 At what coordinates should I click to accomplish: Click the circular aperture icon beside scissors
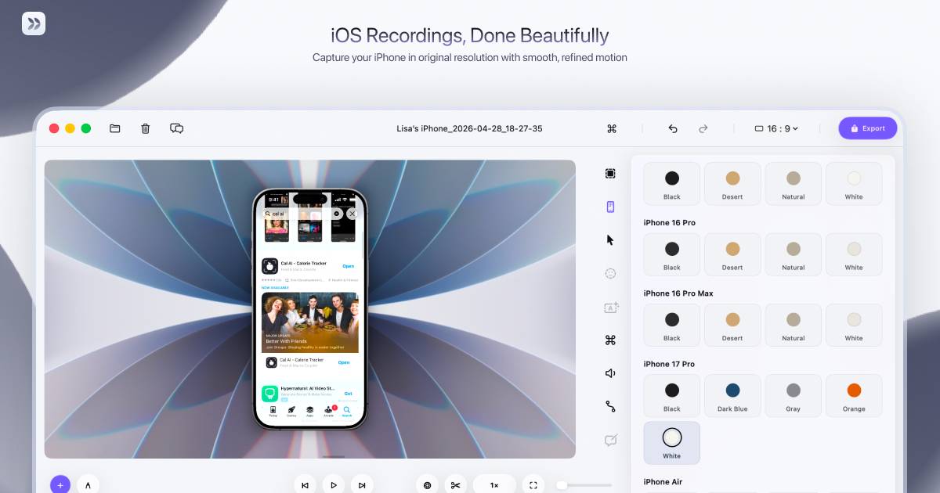click(427, 485)
